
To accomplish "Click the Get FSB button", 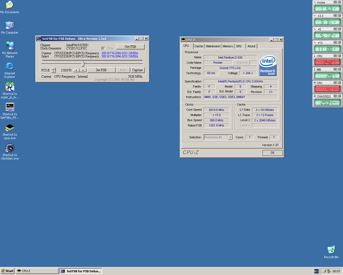I will point(130,46).
